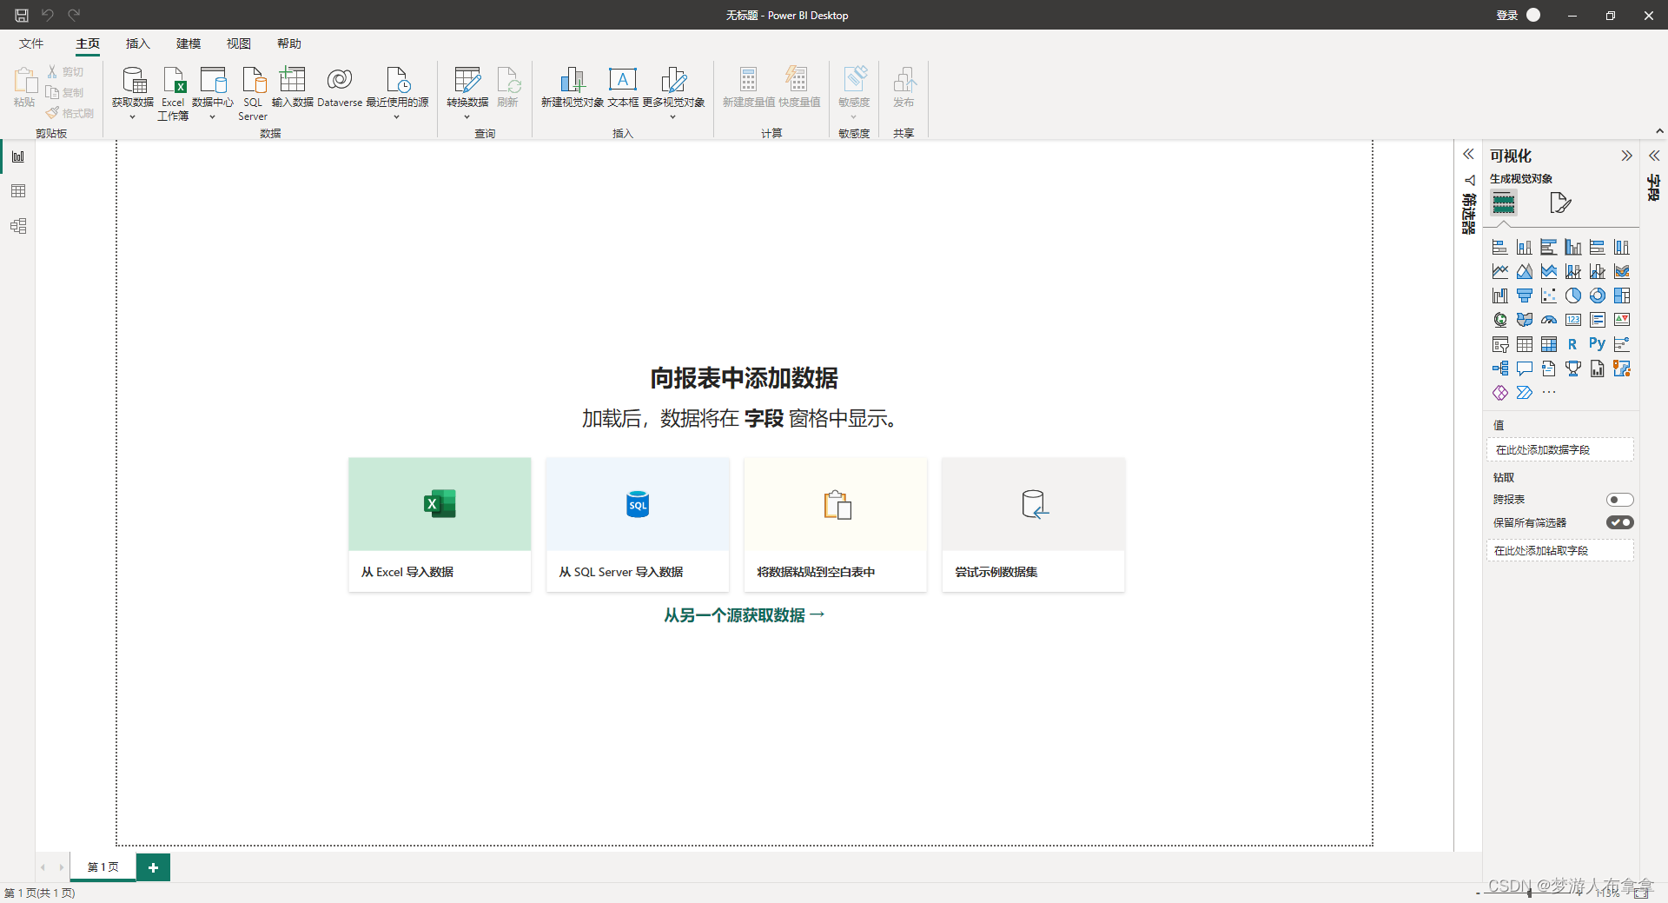The height and width of the screenshot is (903, 1668).
Task: Select the map globe visual
Action: 1500,321
